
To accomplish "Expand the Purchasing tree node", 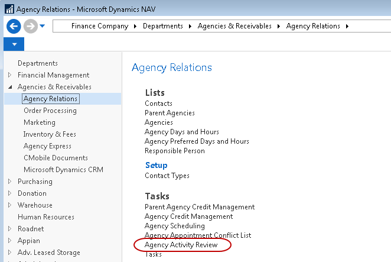I will click(x=9, y=182).
